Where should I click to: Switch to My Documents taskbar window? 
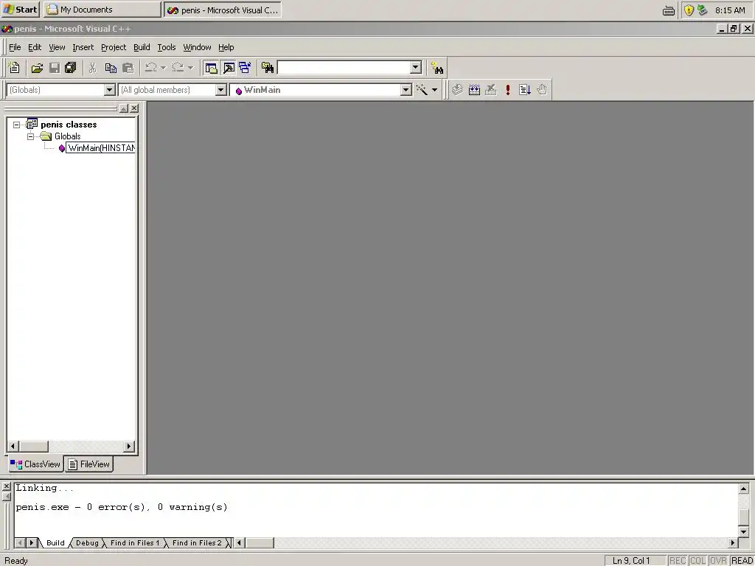[102, 9]
